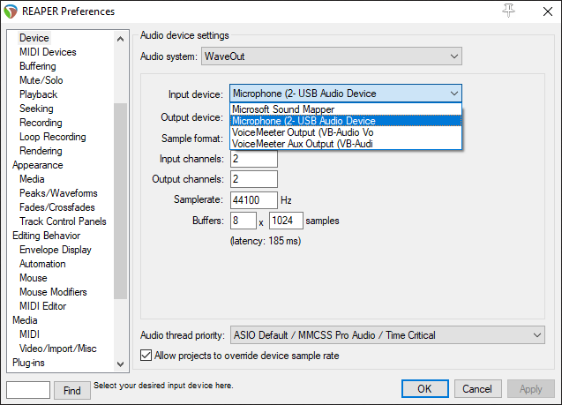This screenshot has height=405, width=562.
Task: Toggle allow projects to override sample rate
Action: point(146,356)
